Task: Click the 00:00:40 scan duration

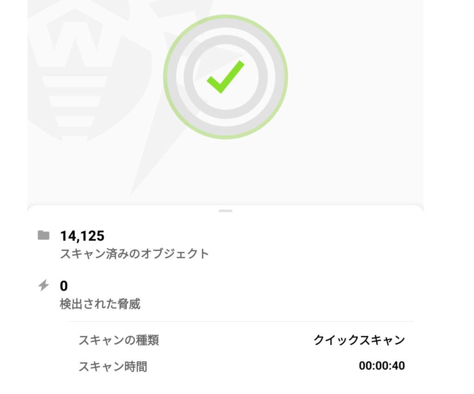Action: coord(382,366)
